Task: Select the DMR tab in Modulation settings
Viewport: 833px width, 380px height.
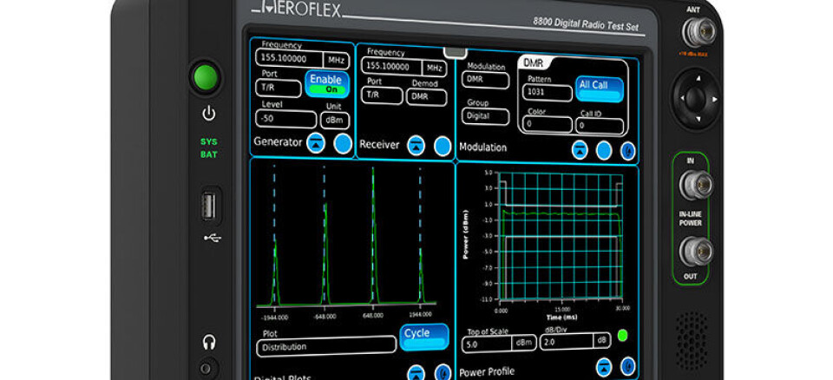Action: 534,62
